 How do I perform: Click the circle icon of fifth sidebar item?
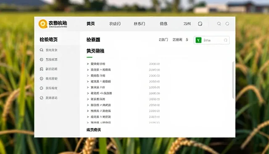[x=42, y=88]
